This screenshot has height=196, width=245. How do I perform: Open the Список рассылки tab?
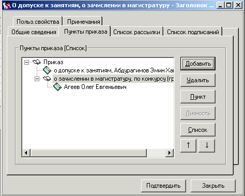coord(136,32)
